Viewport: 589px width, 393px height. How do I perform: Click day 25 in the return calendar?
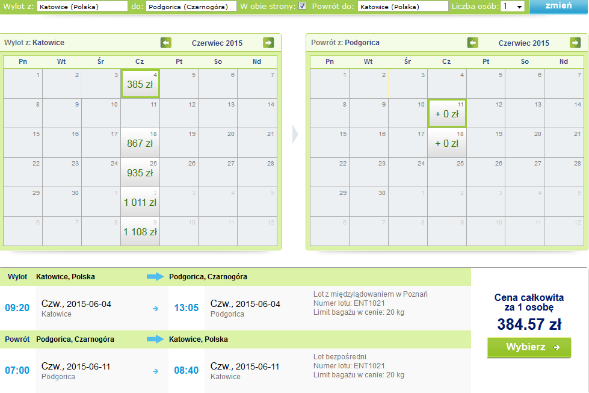(x=447, y=172)
